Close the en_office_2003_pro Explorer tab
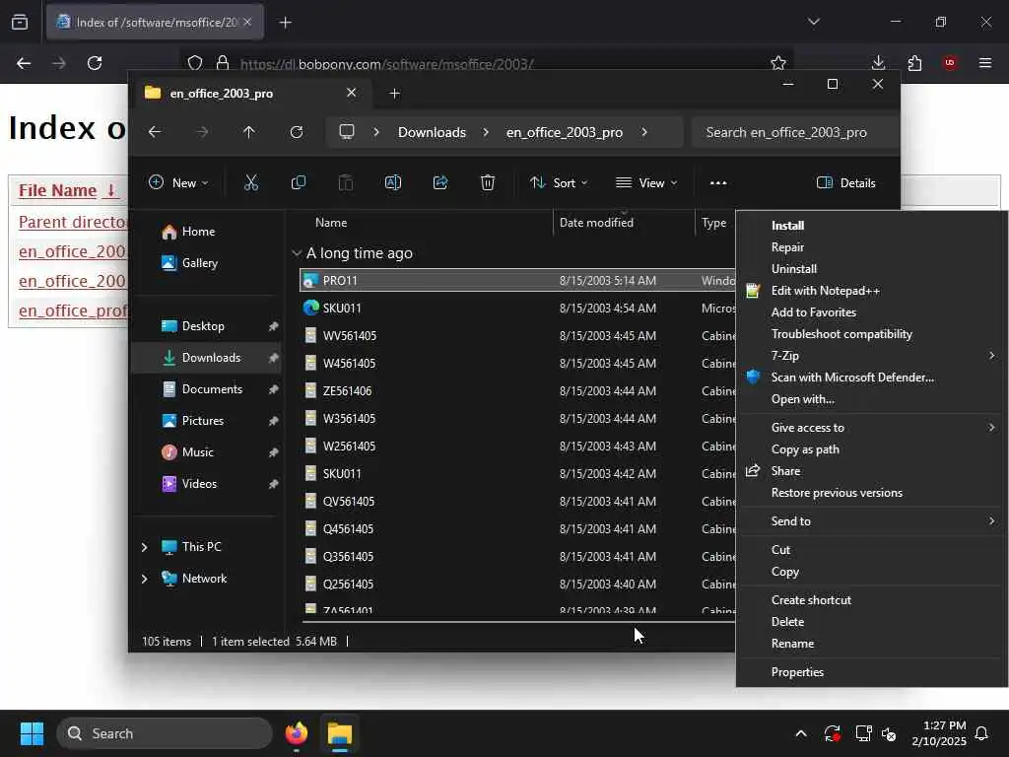The image size is (1009, 757). tap(352, 93)
